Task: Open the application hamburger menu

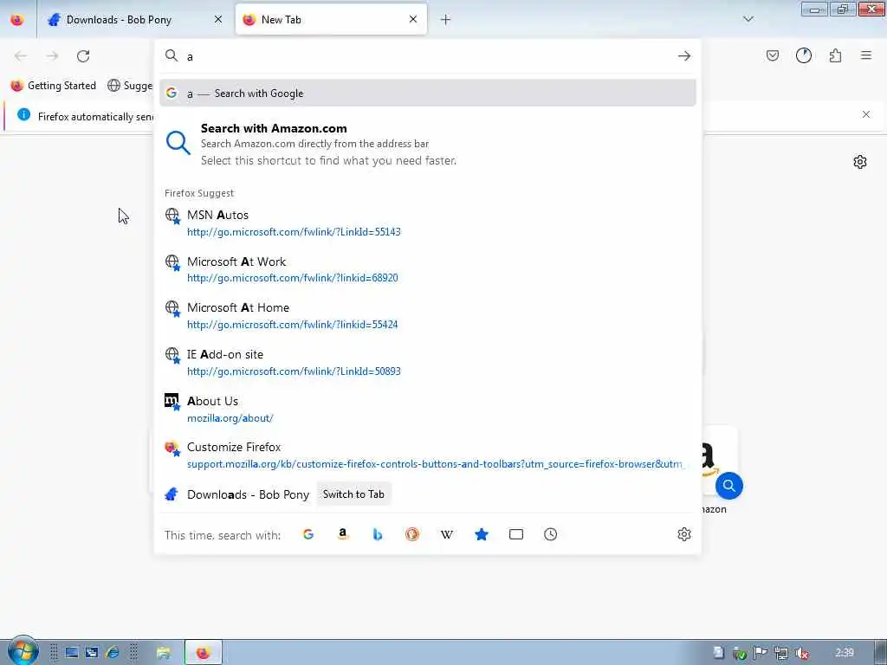Action: point(866,55)
